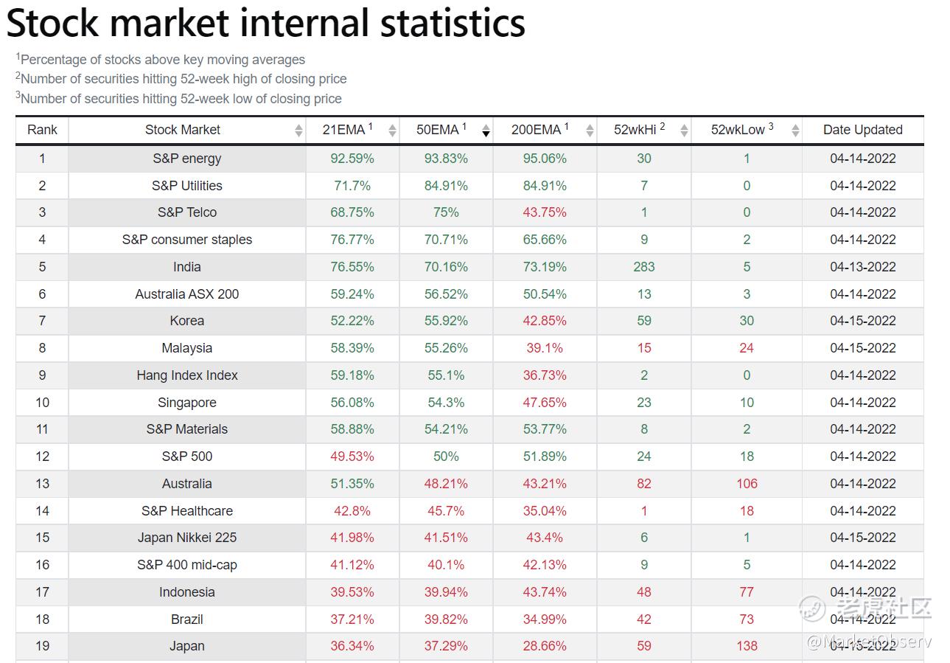Select the Japan Nikkei 225 name cell
This screenshot has width=950, height=663.
click(187, 538)
